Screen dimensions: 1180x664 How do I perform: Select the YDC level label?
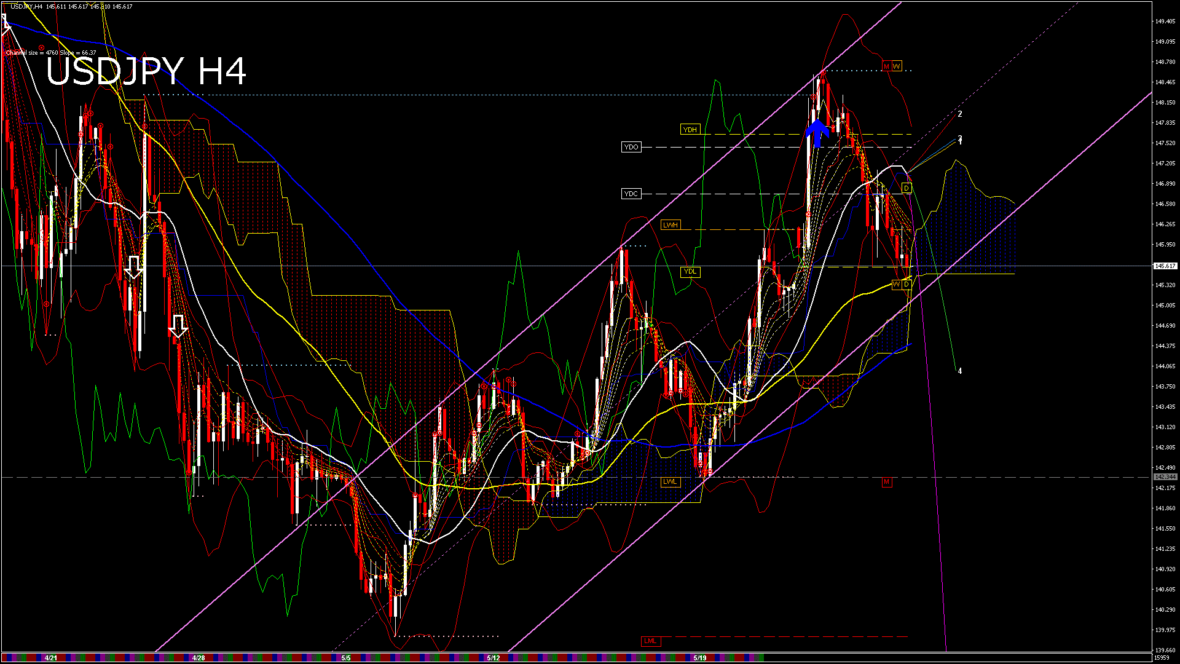[x=631, y=194]
